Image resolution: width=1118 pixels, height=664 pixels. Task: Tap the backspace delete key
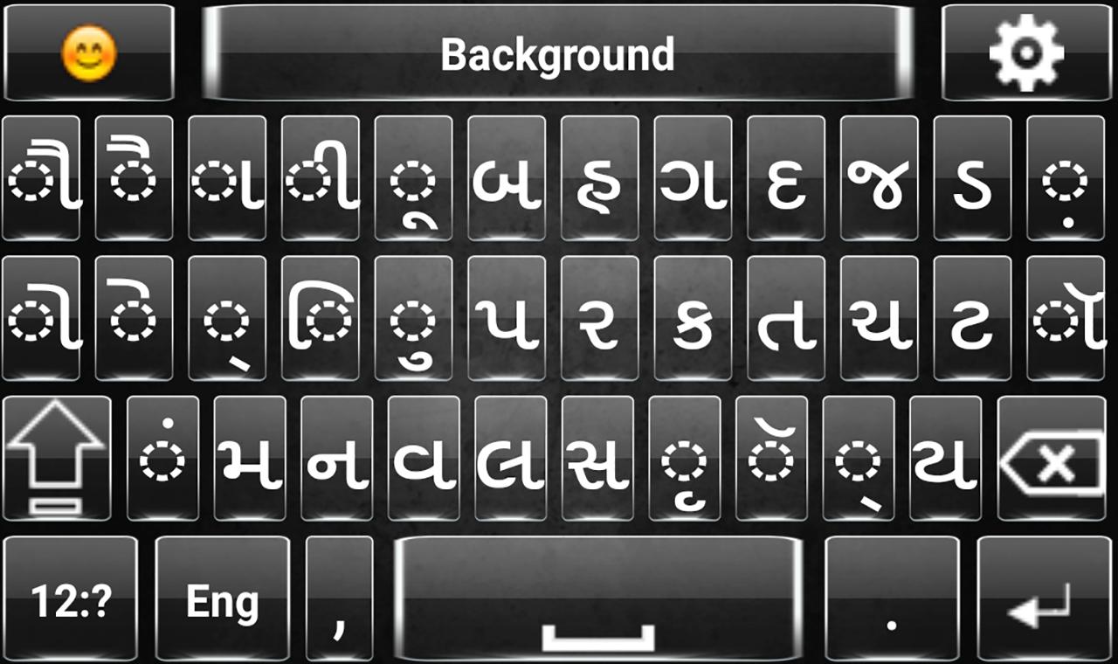click(x=1054, y=459)
